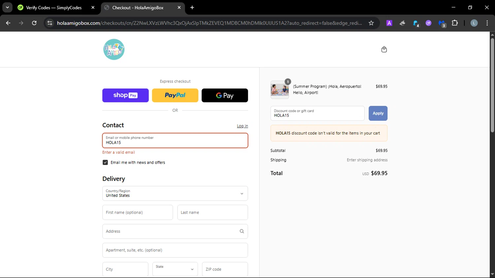This screenshot has width=495, height=278.
Task: Open the Chrome profile avatar L
Action: click(474, 23)
